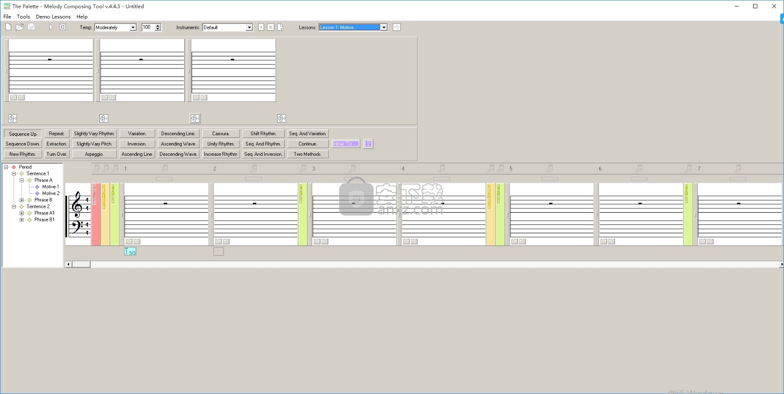Screen dimensions: 784x394
Task: Click the right arrow in the third palette cell
Action: [204, 98]
